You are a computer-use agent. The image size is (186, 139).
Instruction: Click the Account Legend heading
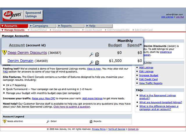click(x=14, y=116)
